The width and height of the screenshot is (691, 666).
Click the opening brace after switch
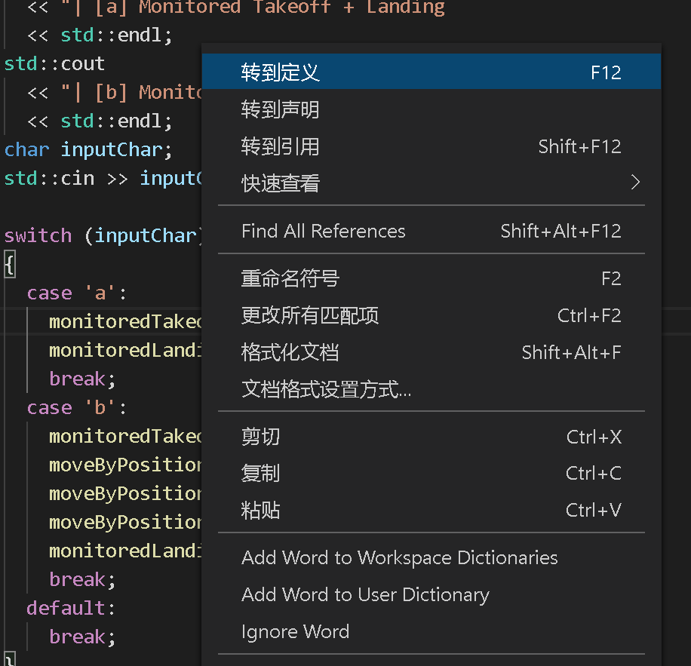point(10,264)
